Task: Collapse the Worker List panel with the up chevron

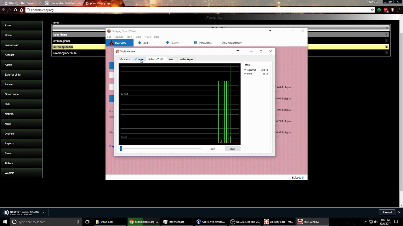Action: tap(387, 28)
